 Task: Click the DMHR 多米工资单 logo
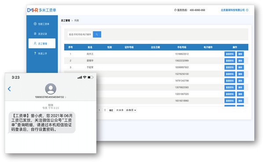[x=42, y=10]
